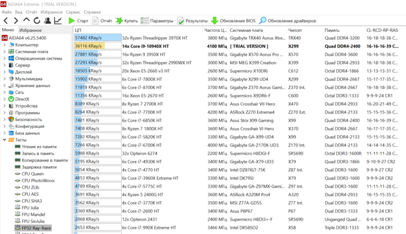Select the Безопасность shield icon
The width and height of the screenshot is (406, 234).
pyautogui.click(x=11, y=119)
